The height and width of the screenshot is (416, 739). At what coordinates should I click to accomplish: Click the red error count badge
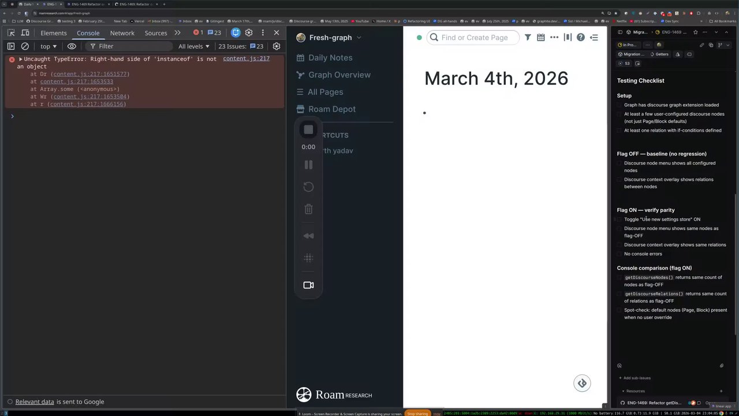coord(198,33)
